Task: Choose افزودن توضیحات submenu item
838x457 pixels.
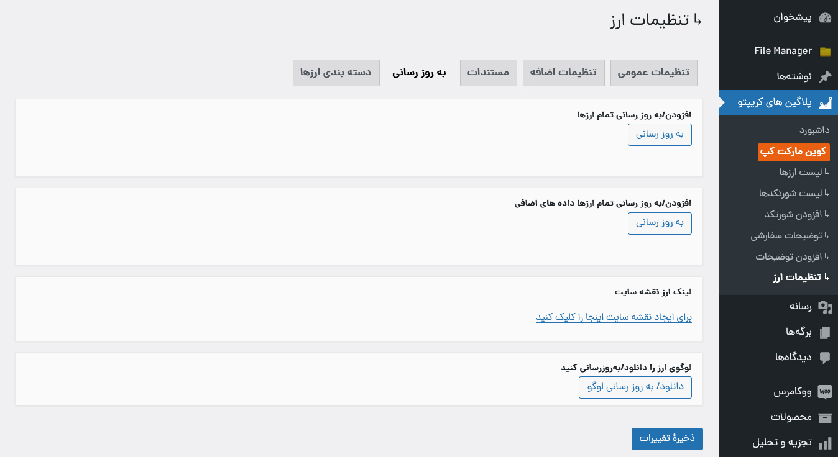Action: (793, 256)
